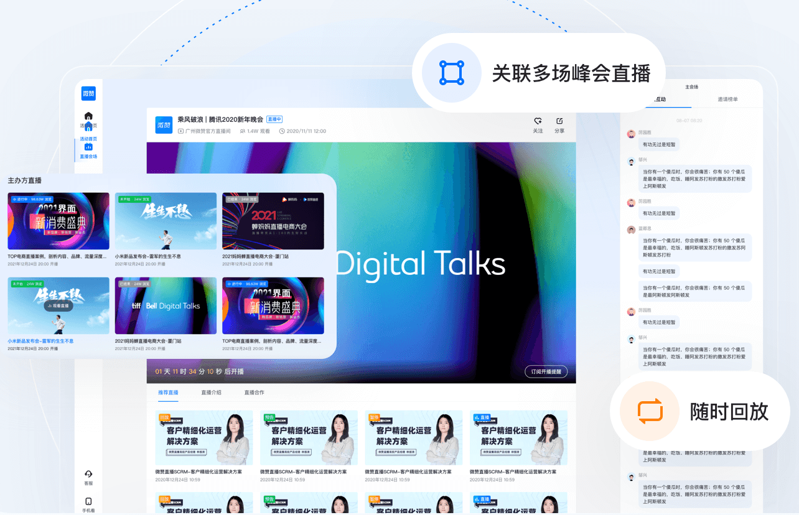Switch to the 推荐直播 tab
Viewport: 799px width, 515px height.
coord(168,392)
